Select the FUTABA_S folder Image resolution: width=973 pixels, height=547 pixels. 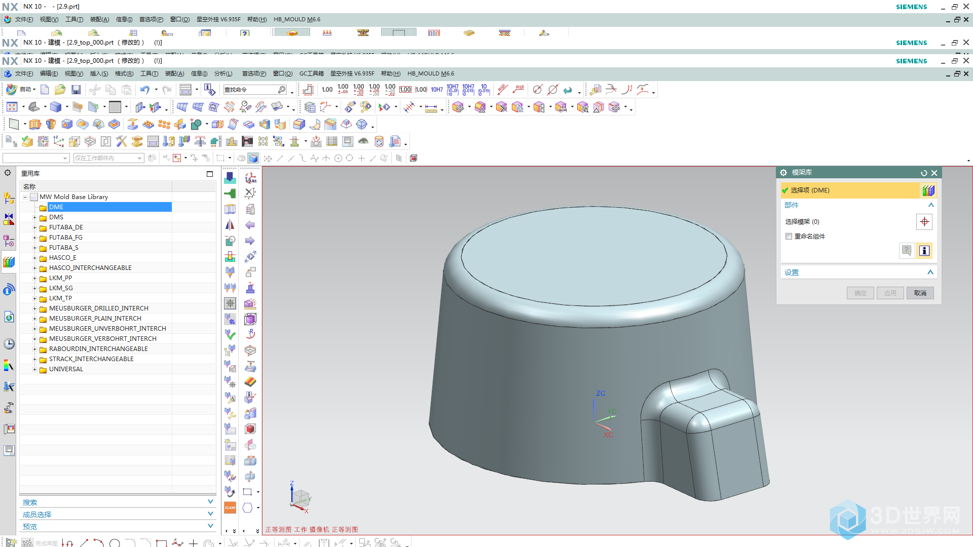(x=64, y=248)
